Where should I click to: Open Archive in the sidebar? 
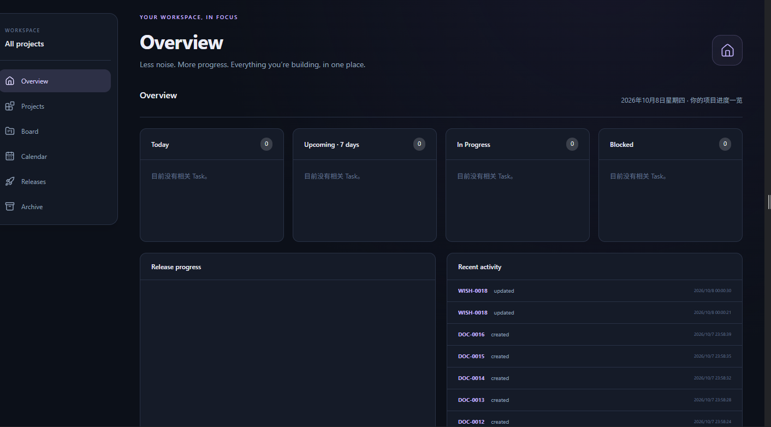point(55,206)
